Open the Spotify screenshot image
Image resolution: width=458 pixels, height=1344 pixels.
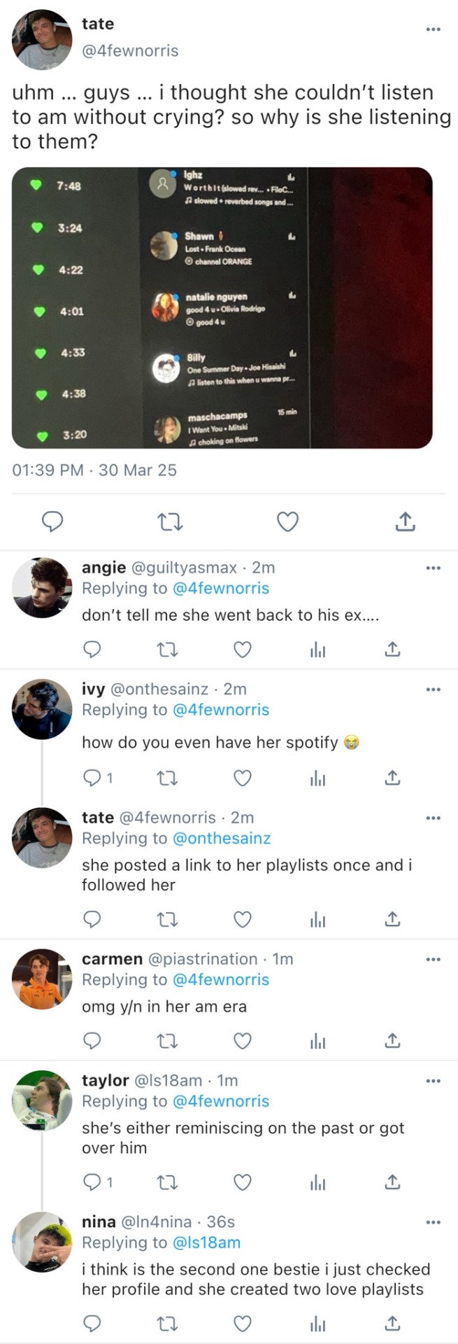222,308
